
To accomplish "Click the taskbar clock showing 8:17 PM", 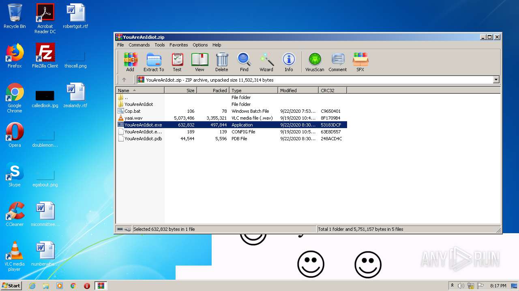I will click(498, 286).
